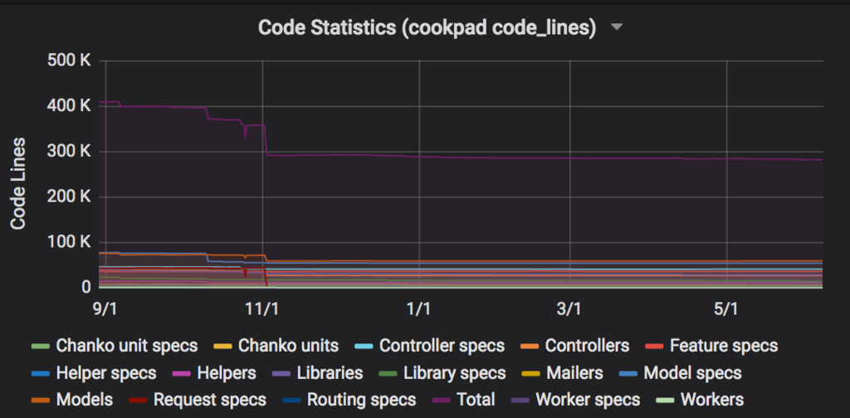Screen dimensions: 850x418
Task: Toggle the Controllers legend series
Action: 587,346
